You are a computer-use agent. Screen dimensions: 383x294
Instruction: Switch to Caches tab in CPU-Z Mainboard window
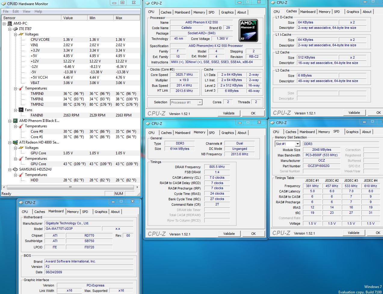(x=39, y=212)
